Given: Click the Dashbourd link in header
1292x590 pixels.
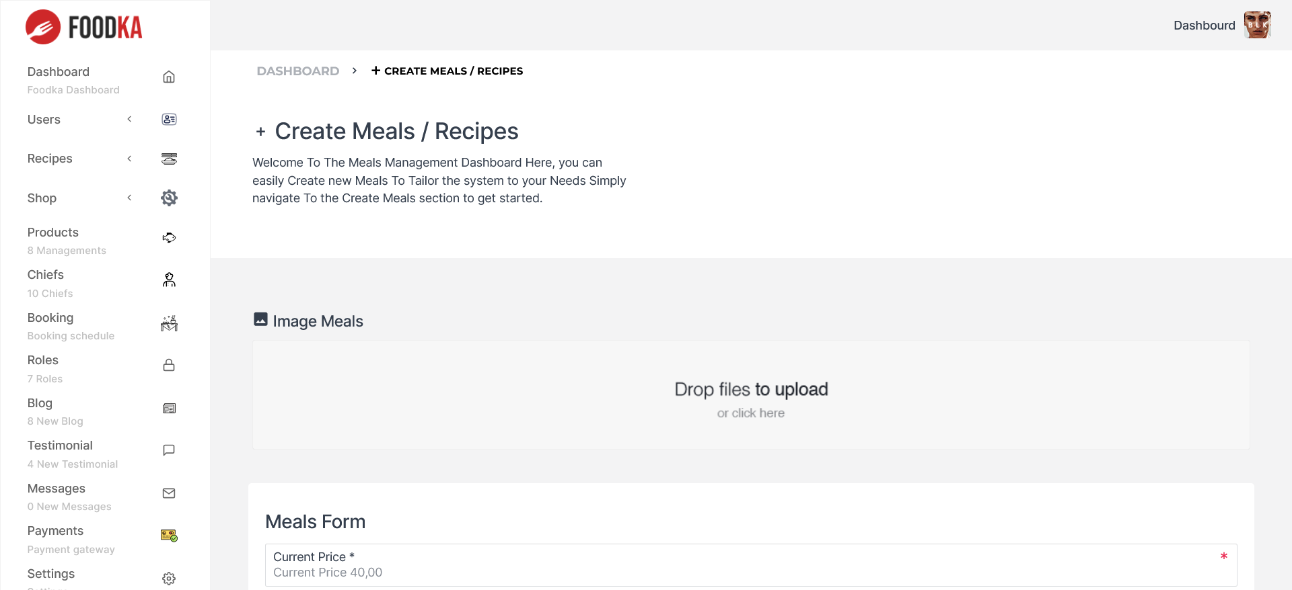Looking at the screenshot, I should click(x=1204, y=26).
